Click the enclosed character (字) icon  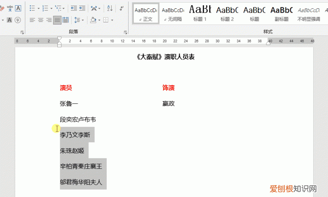[x=18, y=20]
